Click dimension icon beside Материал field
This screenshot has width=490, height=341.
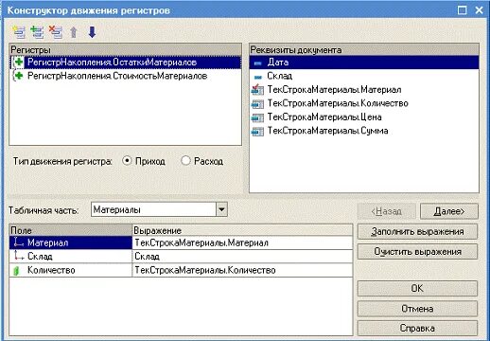point(19,242)
